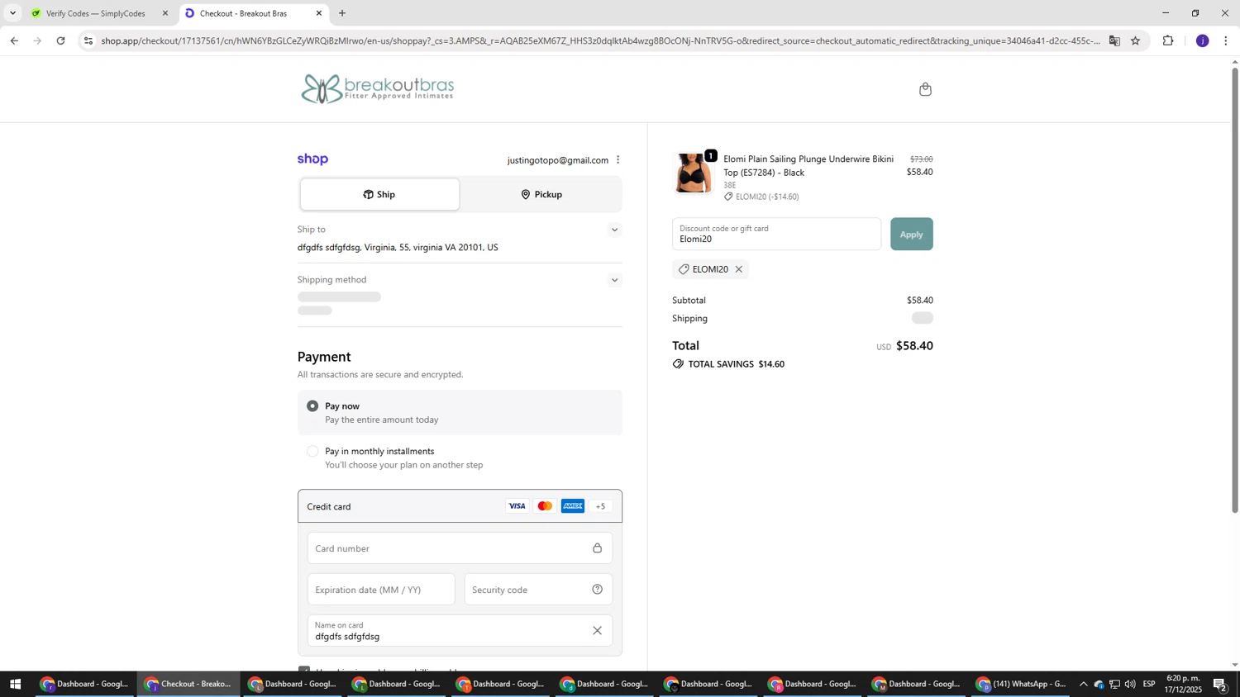Open the Checkout Breakout taskbar window

(x=188, y=684)
